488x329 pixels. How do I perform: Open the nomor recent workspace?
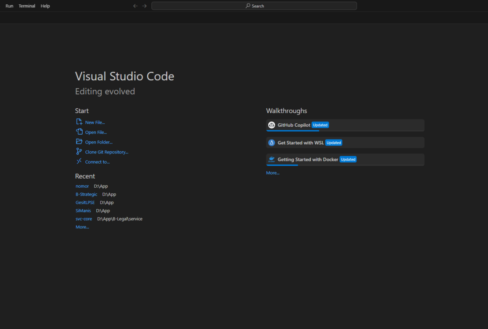tap(82, 186)
